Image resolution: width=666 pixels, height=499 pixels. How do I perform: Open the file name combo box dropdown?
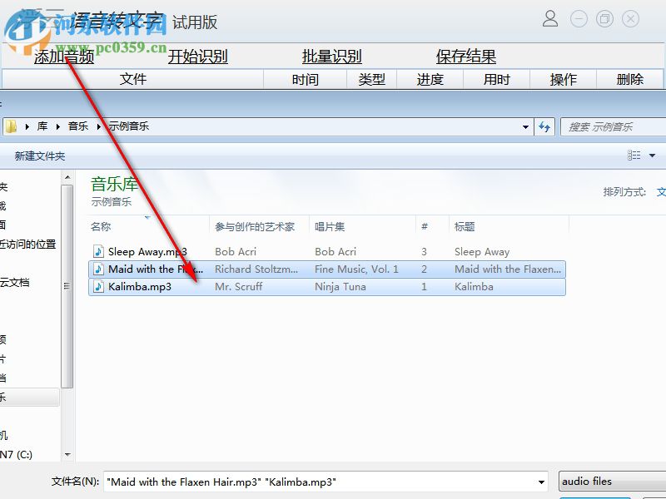coord(542,481)
